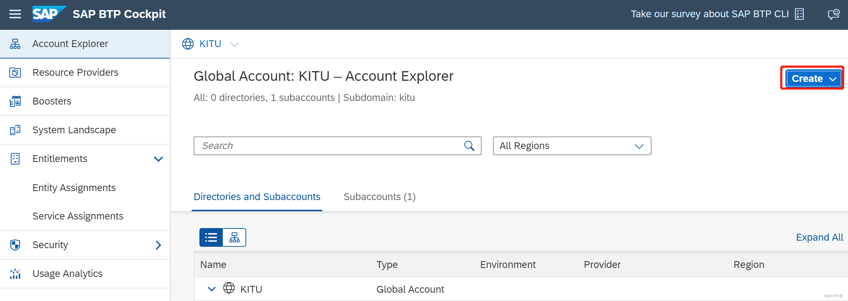The image size is (848, 301).
Task: Click the search magnifier icon
Action: pyautogui.click(x=469, y=146)
